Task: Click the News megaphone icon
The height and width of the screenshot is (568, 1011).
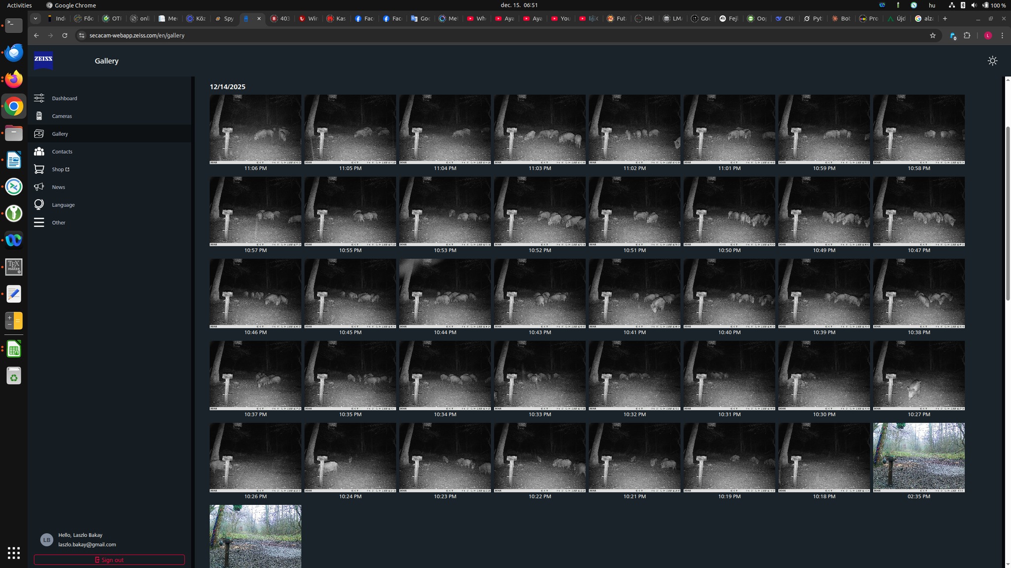Action: tap(39, 187)
